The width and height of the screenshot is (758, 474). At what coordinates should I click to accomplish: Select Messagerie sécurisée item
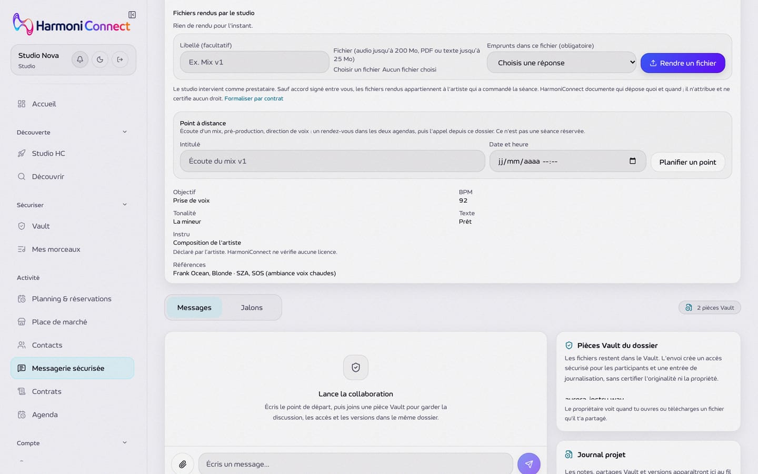tap(72, 368)
